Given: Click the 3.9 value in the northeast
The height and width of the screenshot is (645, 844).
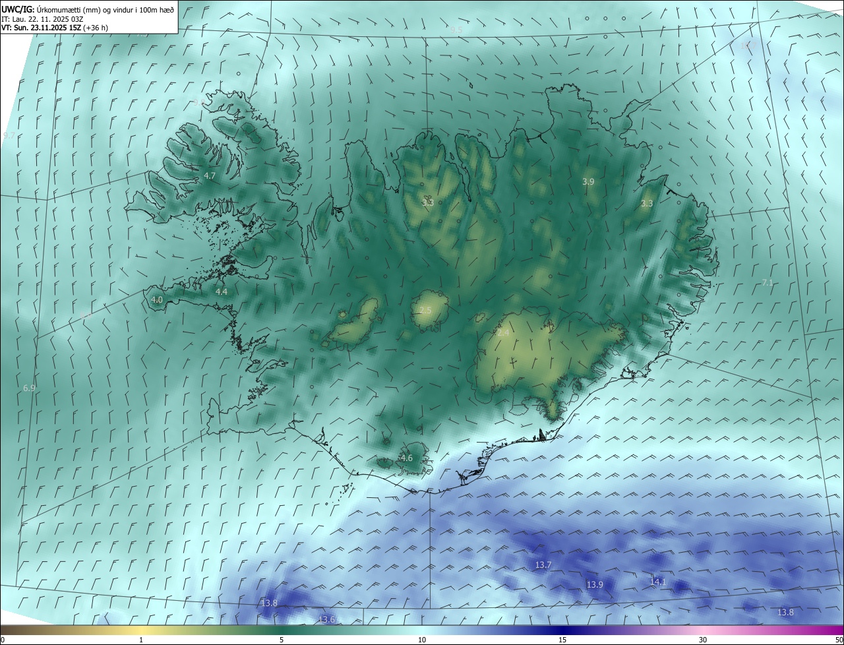Looking at the screenshot, I should 589,181.
